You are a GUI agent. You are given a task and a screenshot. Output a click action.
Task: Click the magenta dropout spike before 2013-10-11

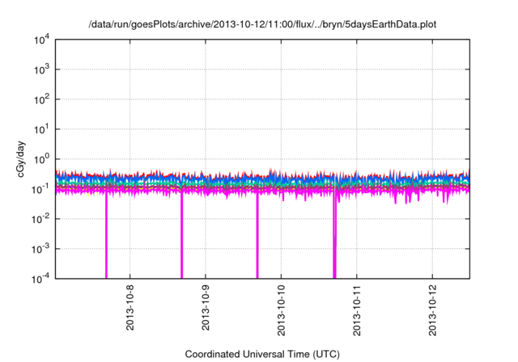tap(334, 236)
